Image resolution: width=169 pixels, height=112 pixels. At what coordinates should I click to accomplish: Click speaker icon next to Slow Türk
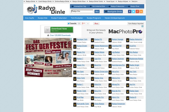pos(75,79)
